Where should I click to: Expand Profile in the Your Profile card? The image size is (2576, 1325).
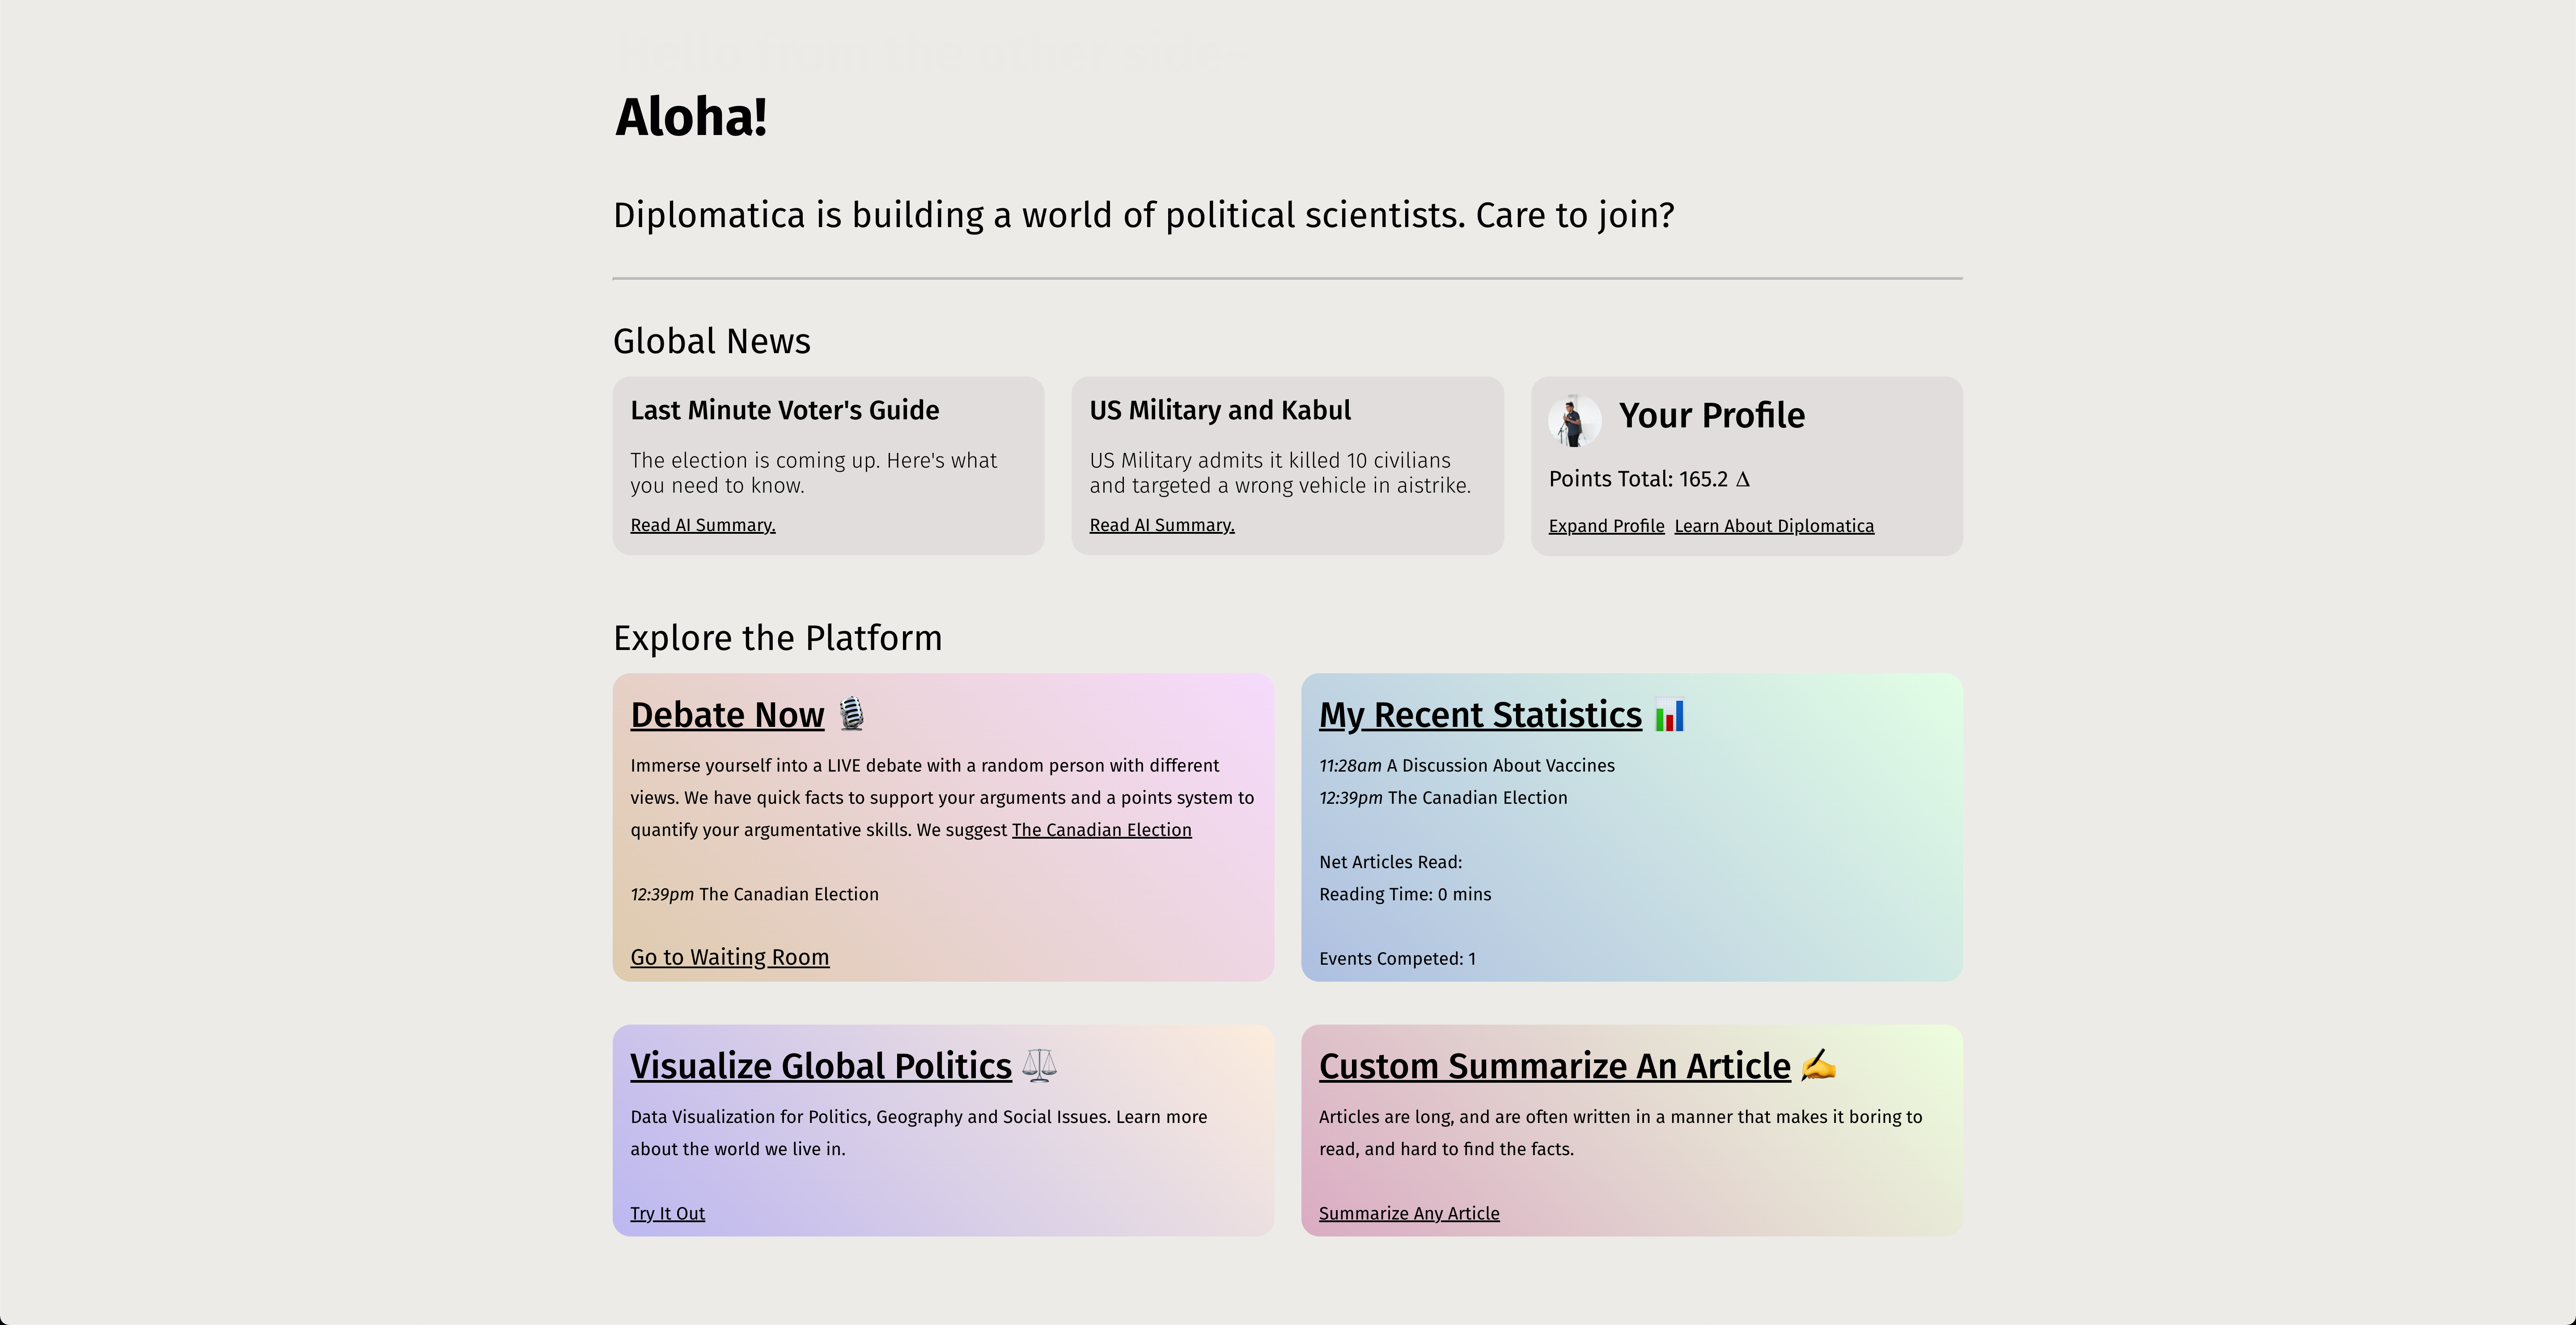point(1606,527)
